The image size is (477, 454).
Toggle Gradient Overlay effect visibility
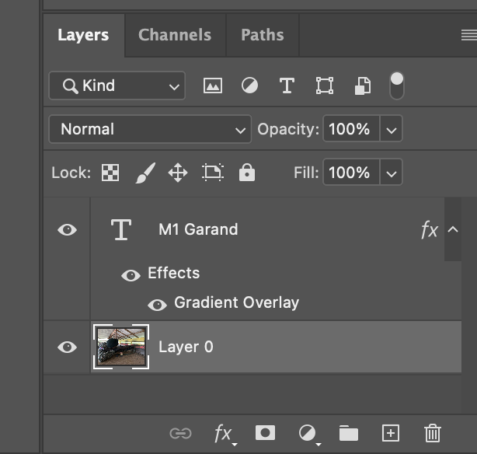(x=157, y=305)
